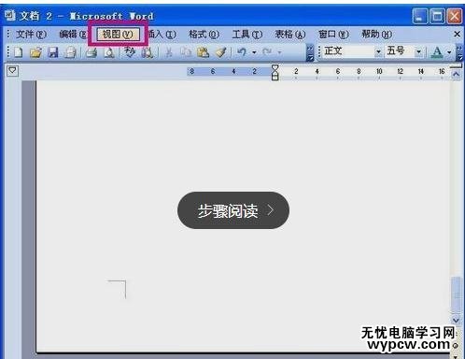Screen dimensions: 465x359
Task: Open the 表格(A) menu
Action: click(290, 34)
